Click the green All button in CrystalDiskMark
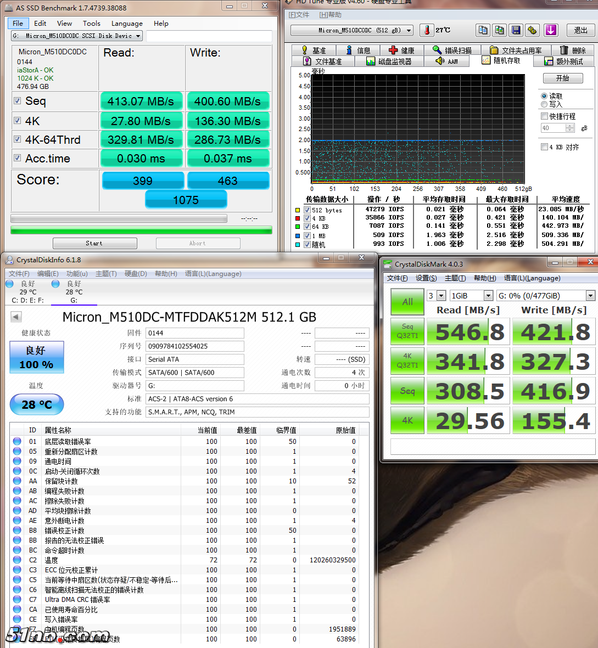This screenshot has height=648, width=598. 407,302
